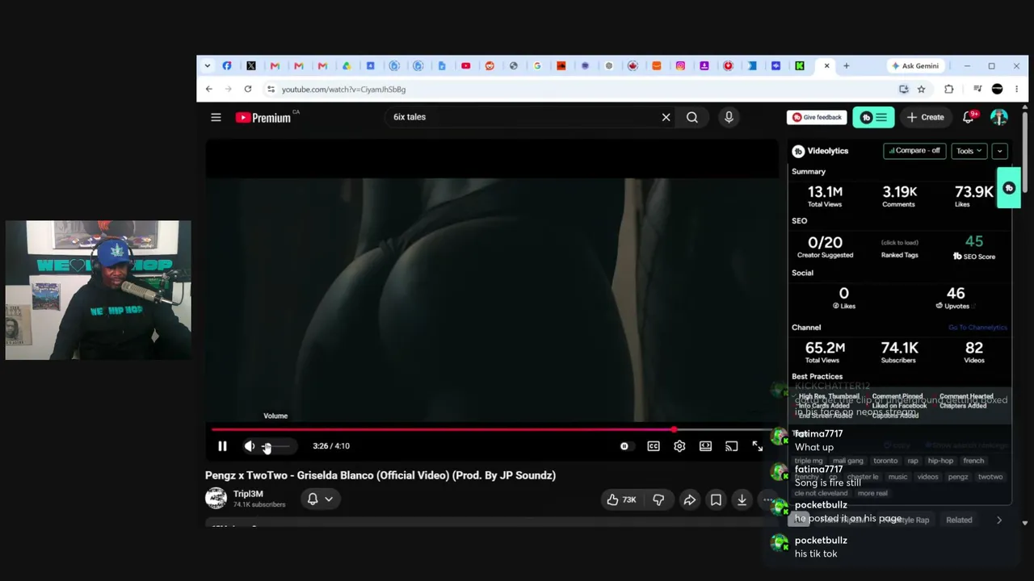Submit search with magnifier icon

coord(692,117)
